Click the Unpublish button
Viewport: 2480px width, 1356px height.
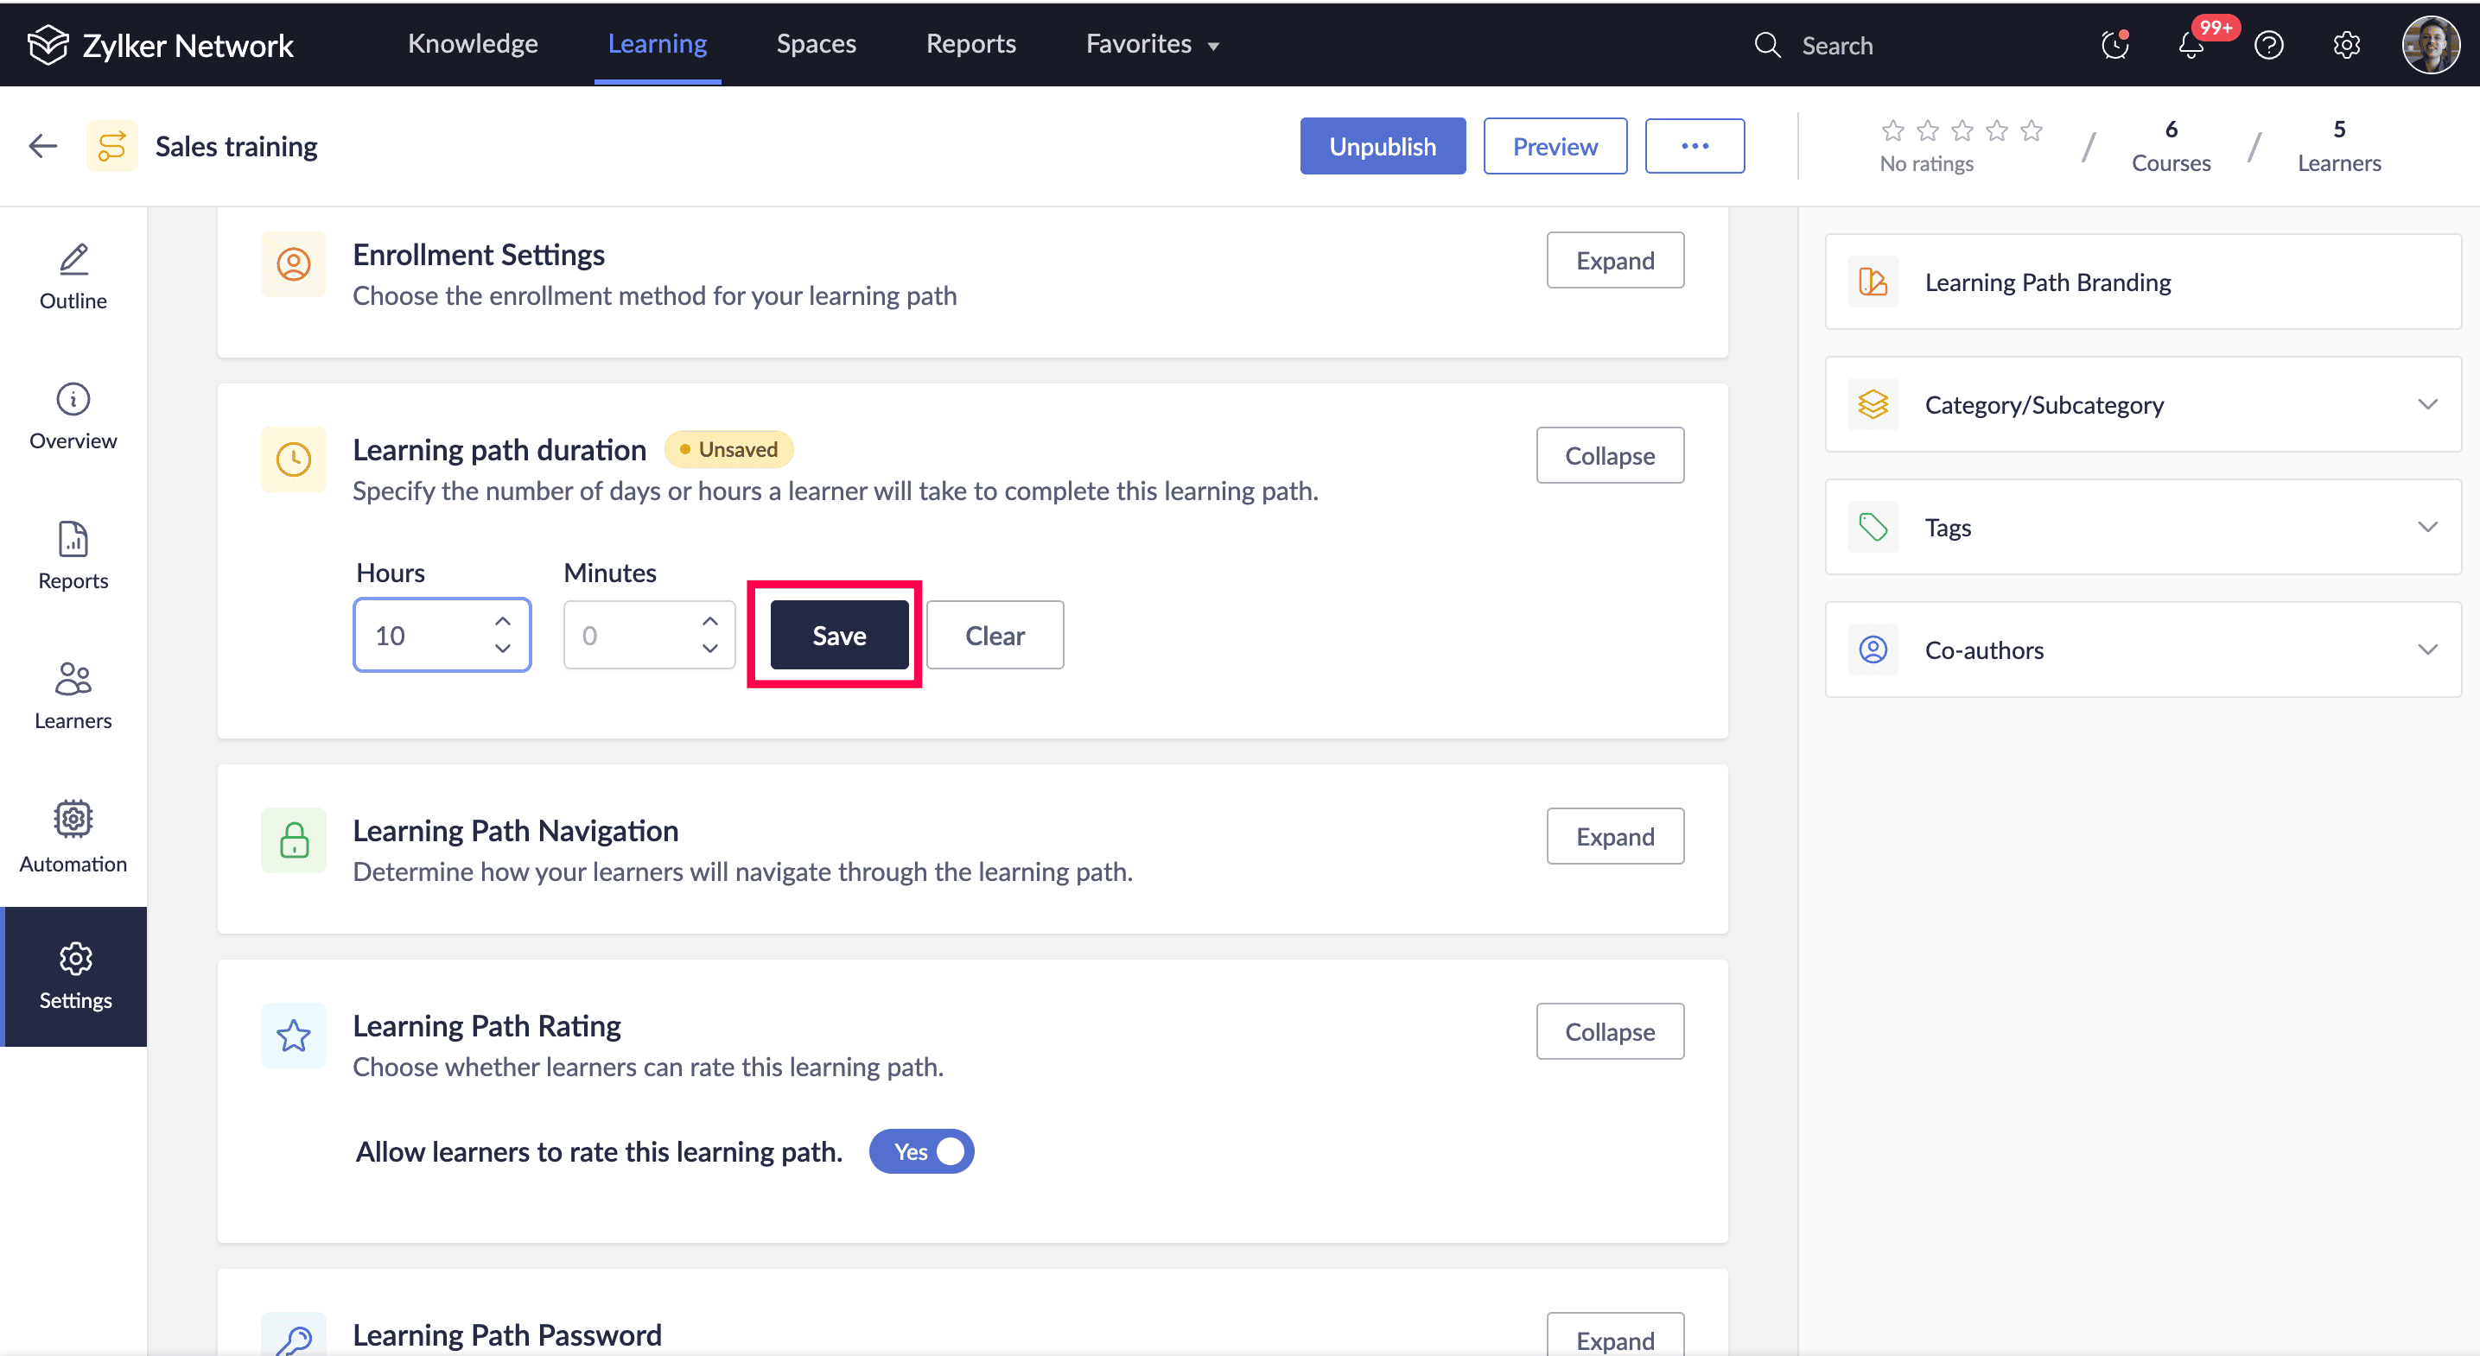tap(1382, 146)
